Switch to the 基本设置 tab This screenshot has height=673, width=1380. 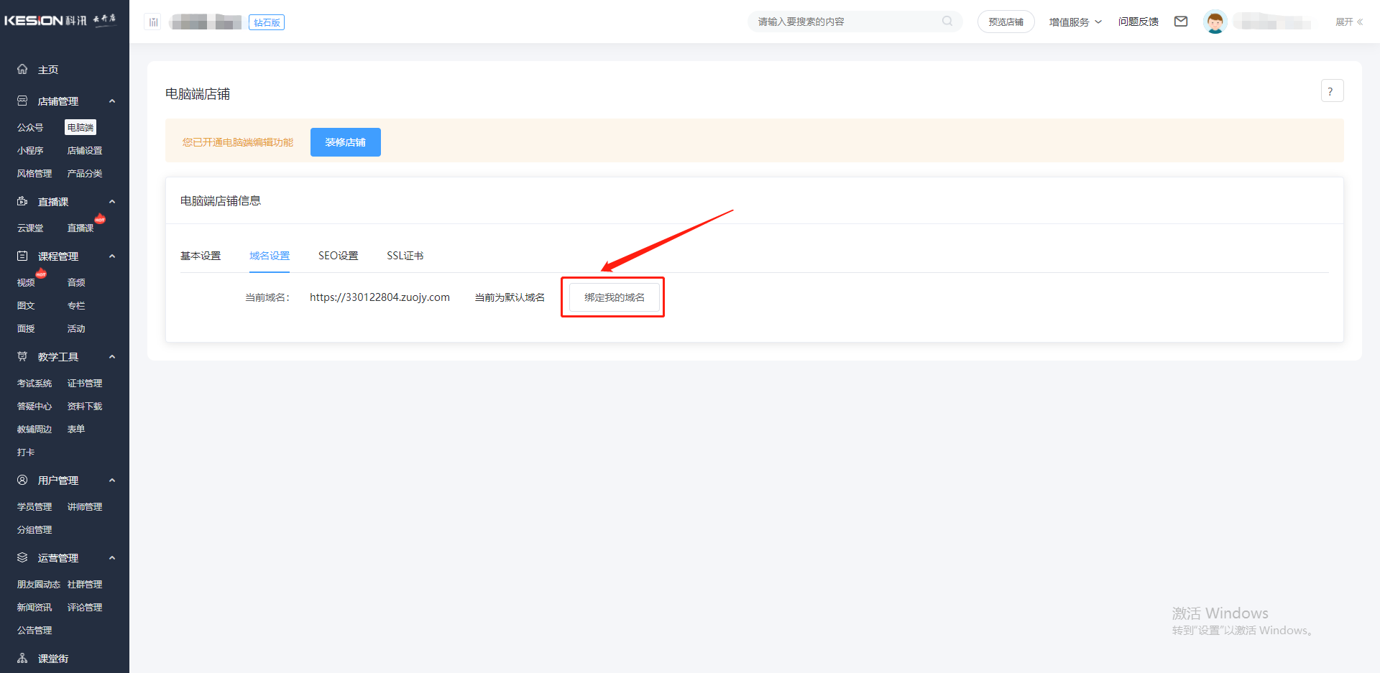(201, 256)
